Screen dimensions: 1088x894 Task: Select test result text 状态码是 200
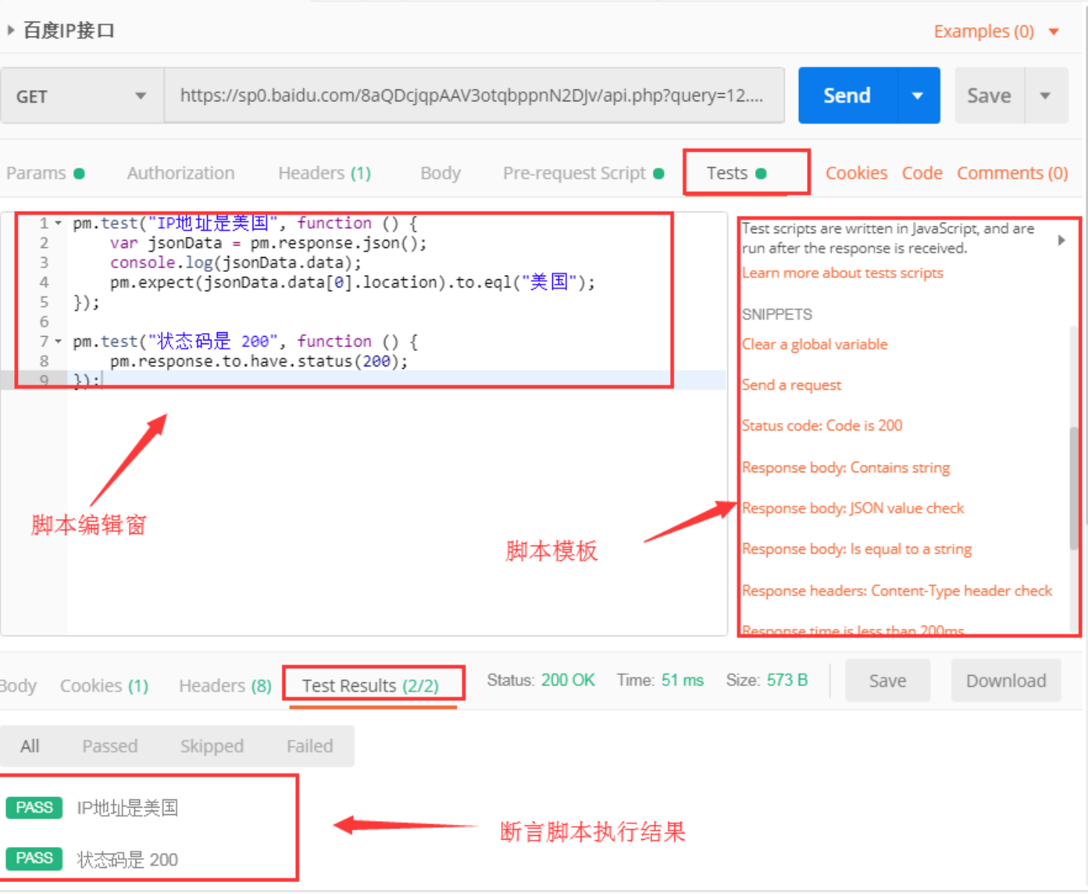tap(127, 860)
